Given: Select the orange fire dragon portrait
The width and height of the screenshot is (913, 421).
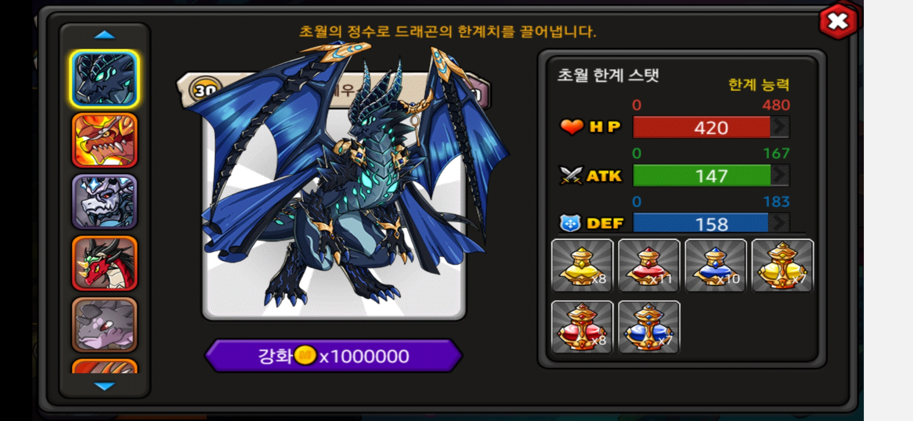Looking at the screenshot, I should [x=105, y=140].
